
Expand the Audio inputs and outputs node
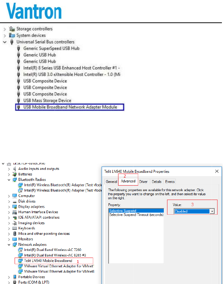[9, 169]
